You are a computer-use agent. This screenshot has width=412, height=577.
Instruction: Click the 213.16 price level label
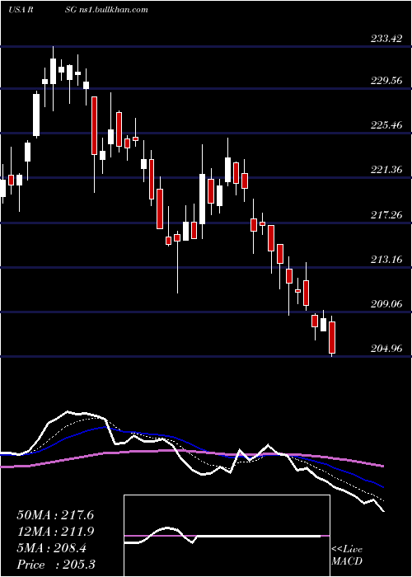click(387, 260)
